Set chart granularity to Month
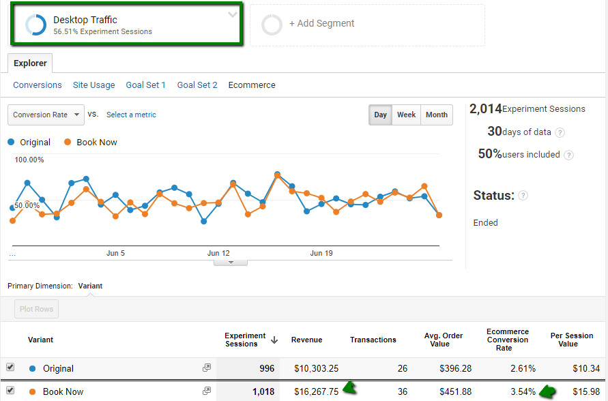The height and width of the screenshot is (401, 608). pos(437,115)
